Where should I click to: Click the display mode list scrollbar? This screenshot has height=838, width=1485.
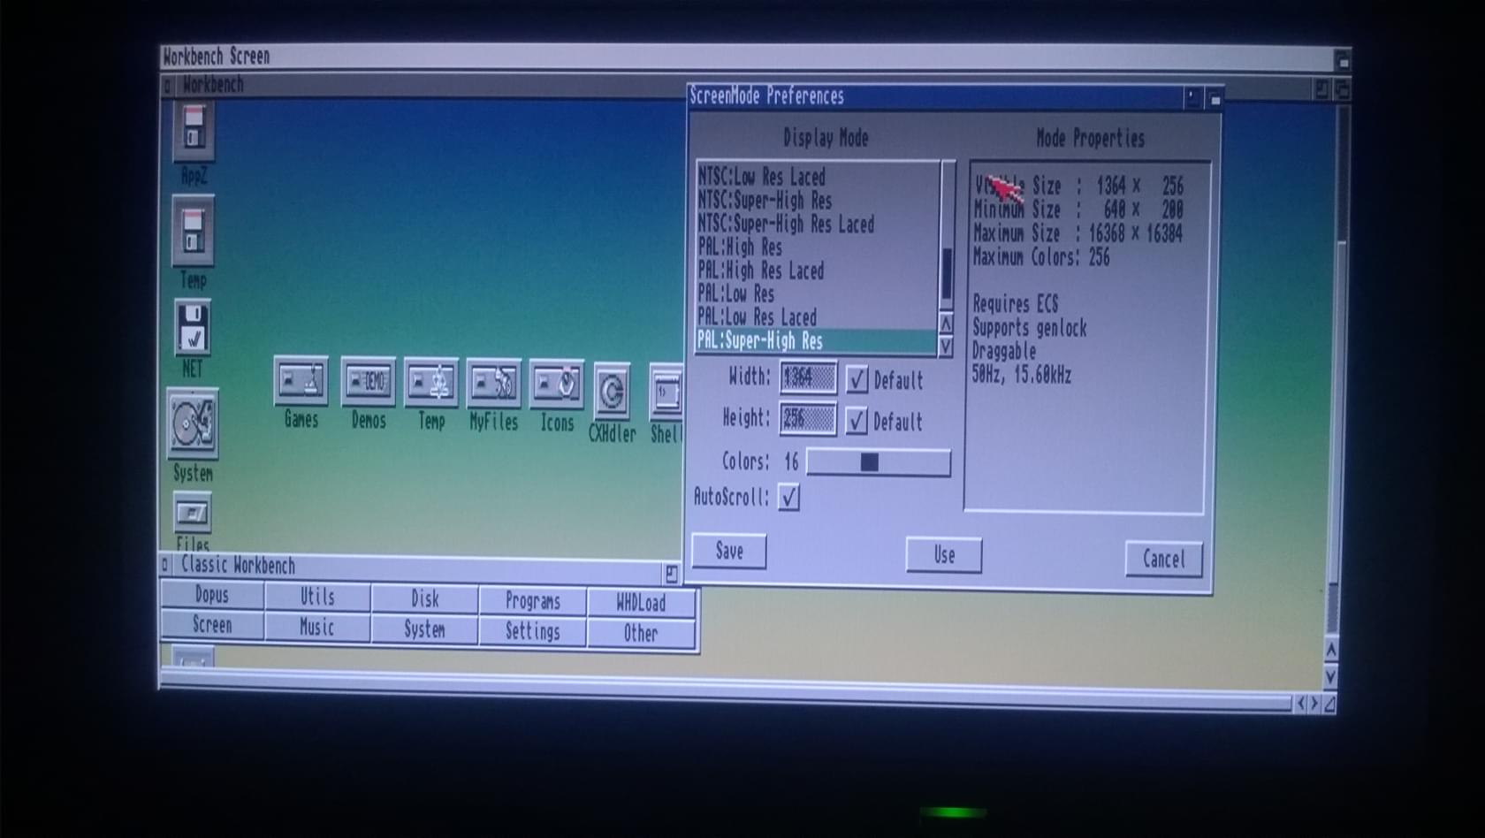[x=948, y=236]
